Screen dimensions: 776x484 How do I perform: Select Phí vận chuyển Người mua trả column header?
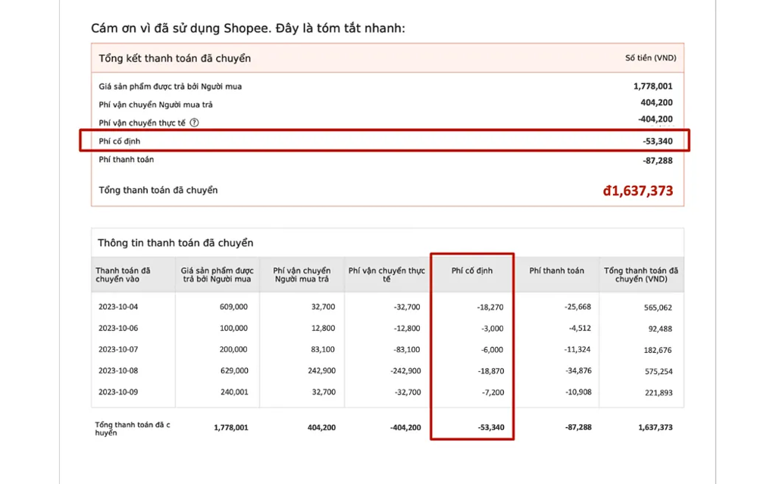302,275
